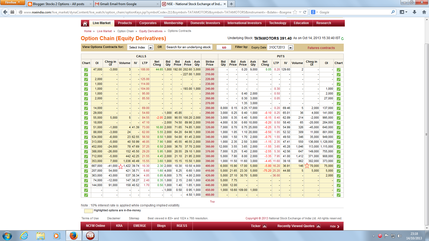429x241 pixels.
Task: Open the NSE home icon in red navbar
Action: pos(85,23)
